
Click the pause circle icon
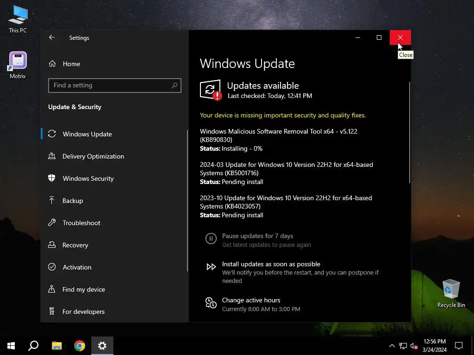211,239
